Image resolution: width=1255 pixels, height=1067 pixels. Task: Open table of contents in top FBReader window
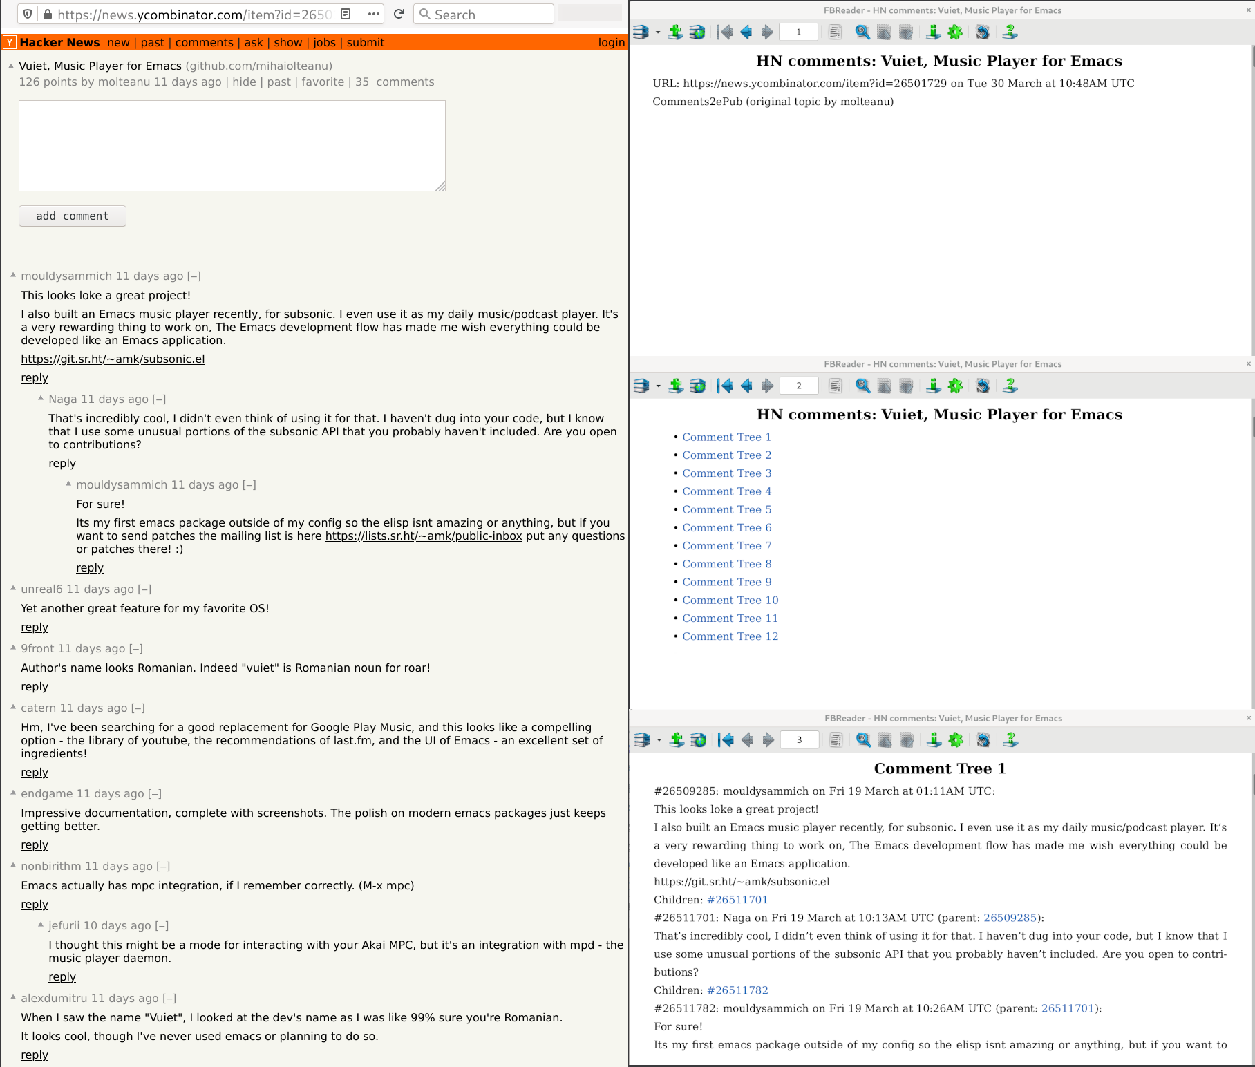click(x=835, y=32)
